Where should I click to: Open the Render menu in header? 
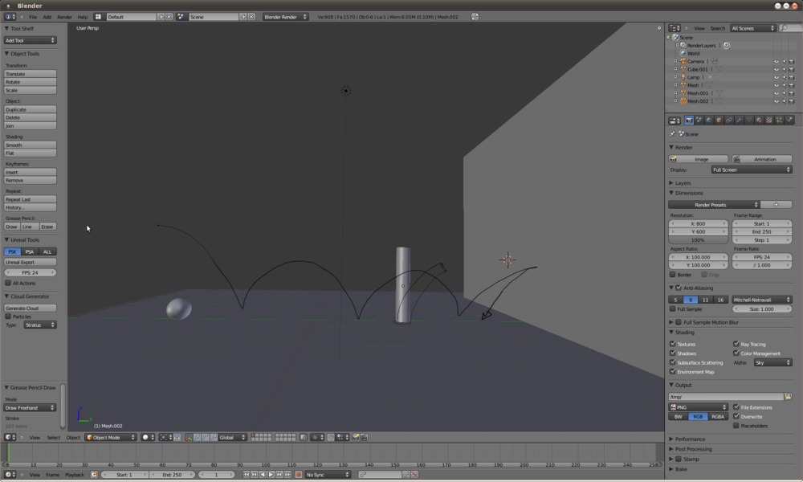tap(64, 17)
